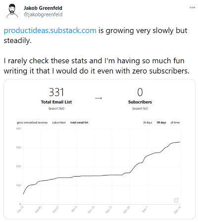The height and width of the screenshot is (222, 198).
Task: Set chart range to 90 days
Action: 161,123
